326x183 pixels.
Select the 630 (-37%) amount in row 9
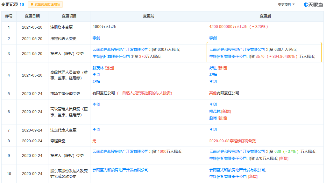287,152
